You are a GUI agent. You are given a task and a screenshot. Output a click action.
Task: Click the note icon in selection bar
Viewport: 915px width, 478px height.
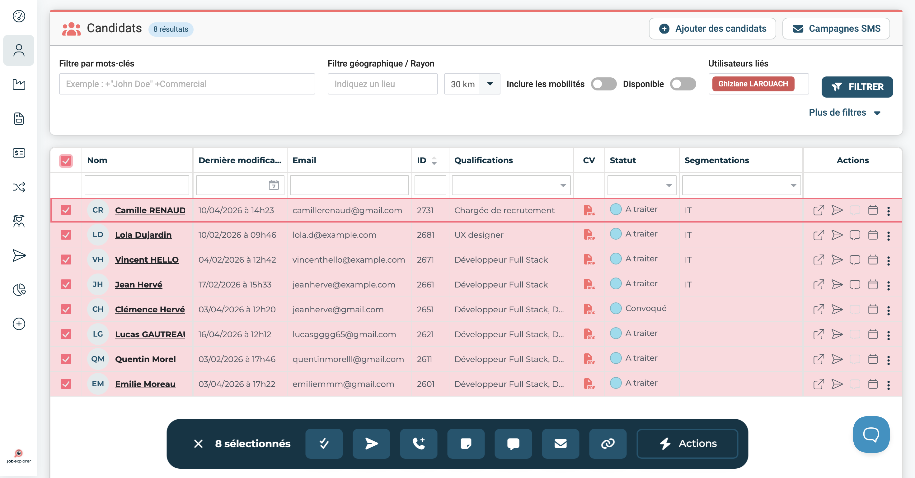point(466,444)
